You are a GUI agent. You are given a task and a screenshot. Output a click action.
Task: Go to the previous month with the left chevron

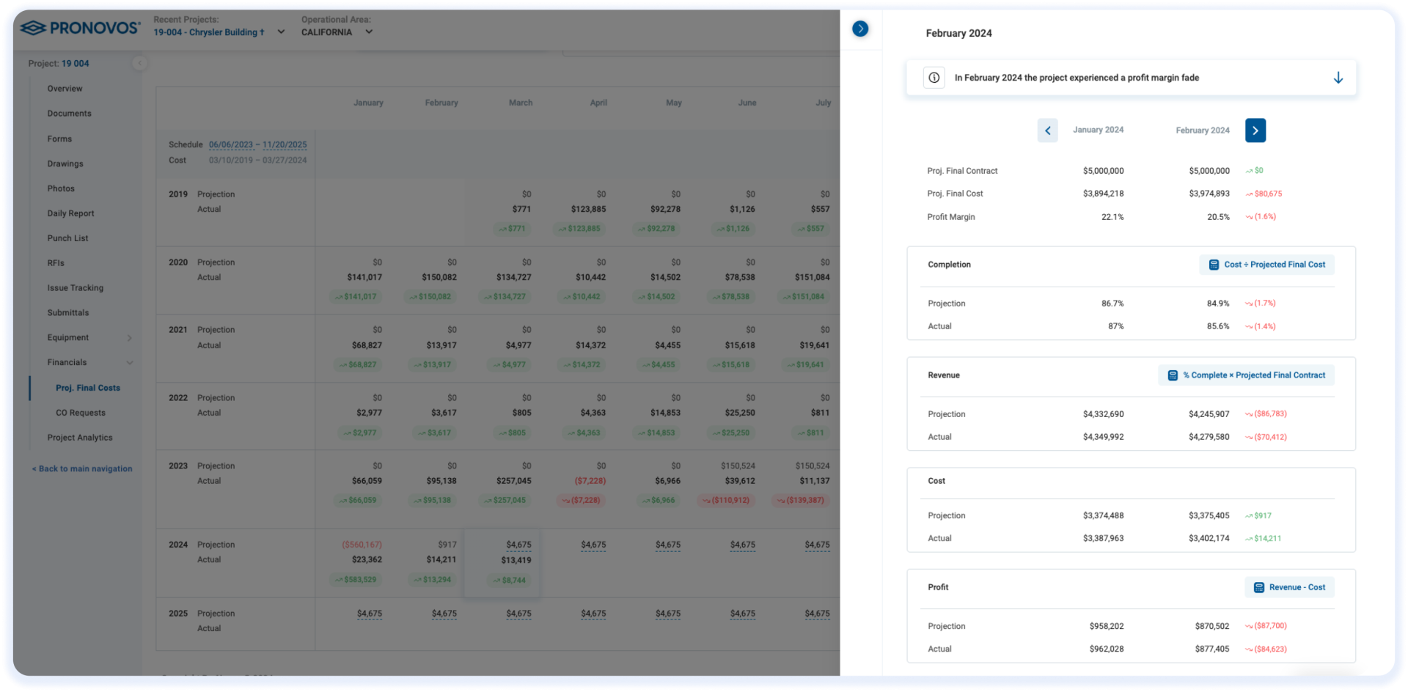1047,130
